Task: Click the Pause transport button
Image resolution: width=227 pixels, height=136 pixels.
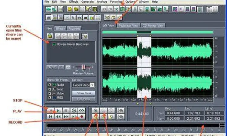Action: click(x=66, y=110)
